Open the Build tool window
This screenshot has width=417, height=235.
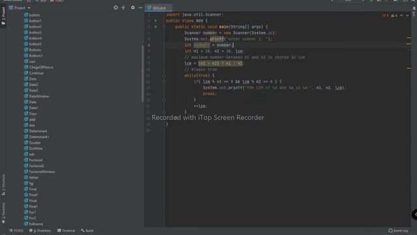pos(87,230)
